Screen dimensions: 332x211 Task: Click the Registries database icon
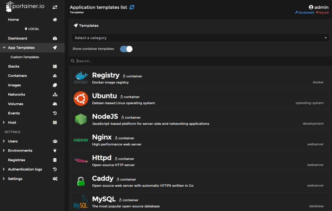pyautogui.click(x=55, y=160)
